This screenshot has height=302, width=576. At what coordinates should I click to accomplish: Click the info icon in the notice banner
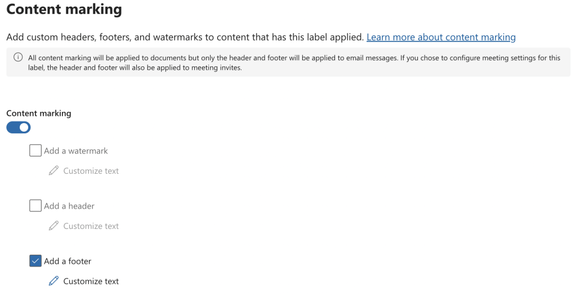coord(18,58)
